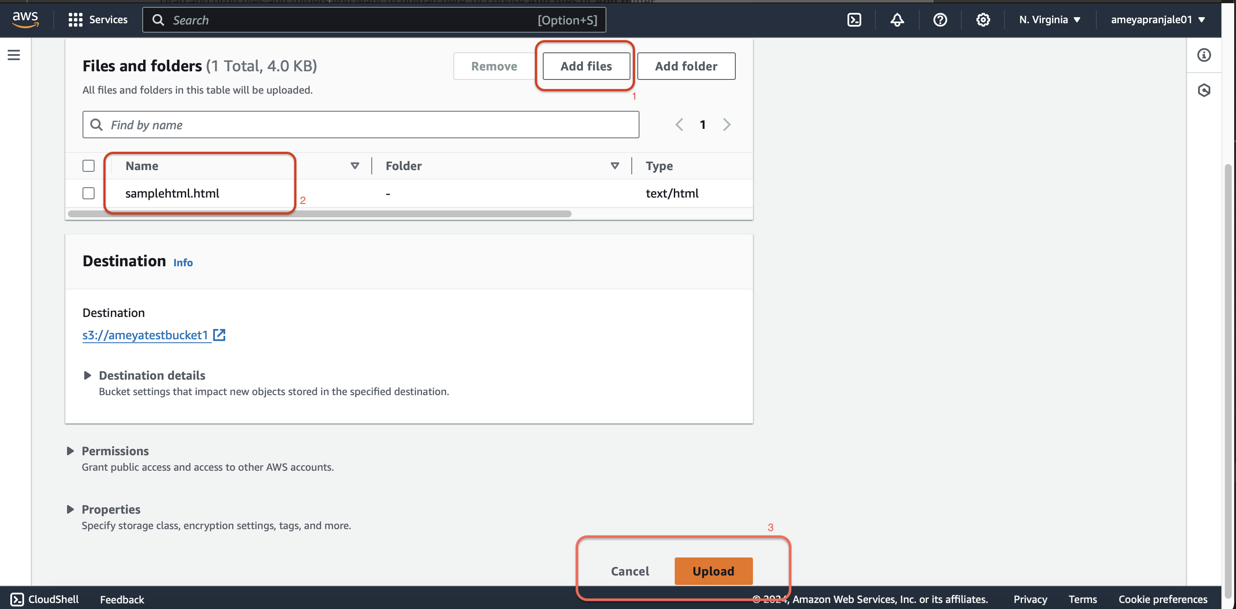Open the settings gear icon
The height and width of the screenshot is (609, 1236).
coord(983,20)
